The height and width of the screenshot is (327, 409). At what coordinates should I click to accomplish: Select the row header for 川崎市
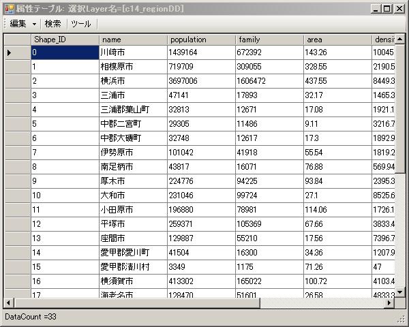tap(17, 52)
